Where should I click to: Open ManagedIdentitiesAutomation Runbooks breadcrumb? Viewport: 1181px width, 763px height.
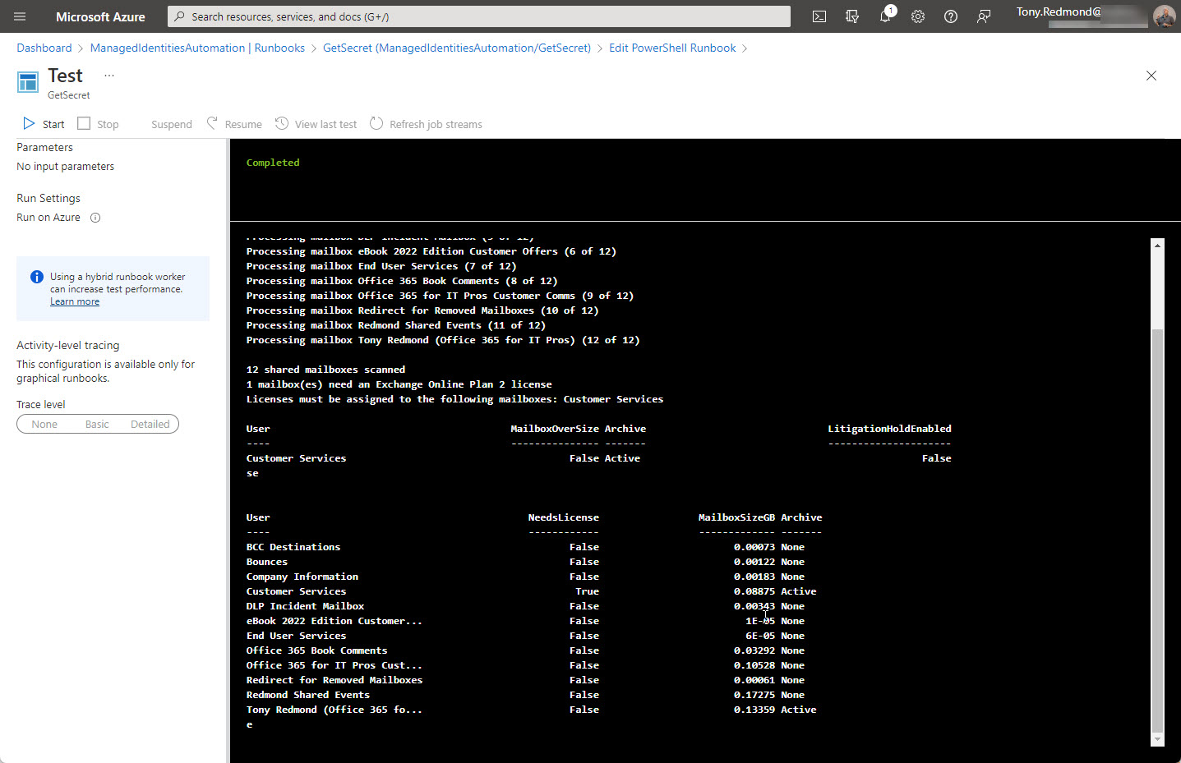point(197,48)
